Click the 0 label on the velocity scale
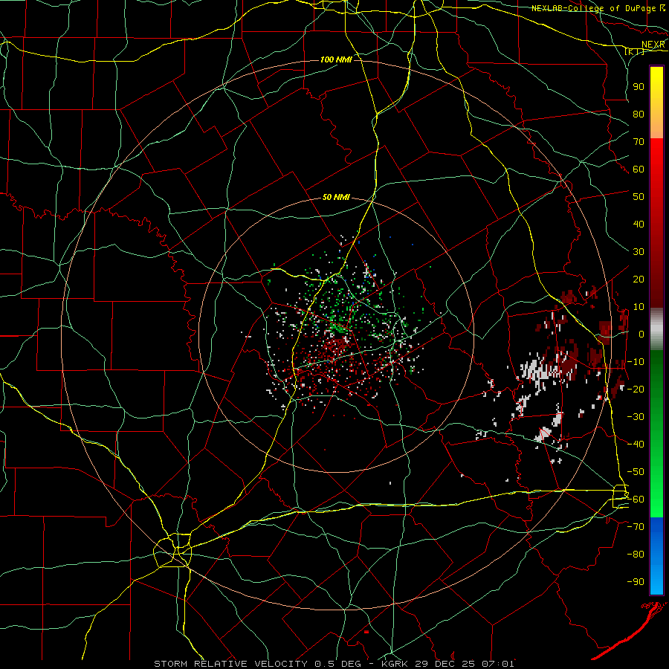This screenshot has width=669, height=669. (641, 334)
